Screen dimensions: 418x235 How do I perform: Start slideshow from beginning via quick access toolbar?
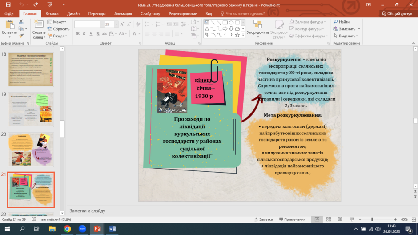(x=50, y=4)
